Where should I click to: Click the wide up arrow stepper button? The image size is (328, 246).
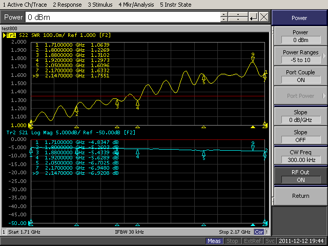click(x=238, y=14)
